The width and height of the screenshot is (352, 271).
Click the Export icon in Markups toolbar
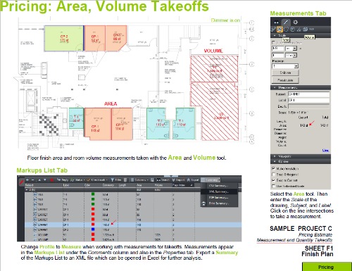189,180
